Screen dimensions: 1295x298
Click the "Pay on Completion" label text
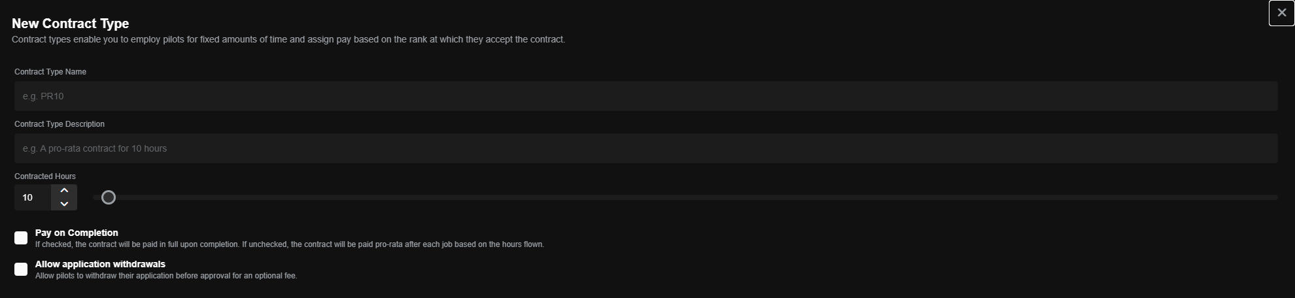[x=77, y=233]
